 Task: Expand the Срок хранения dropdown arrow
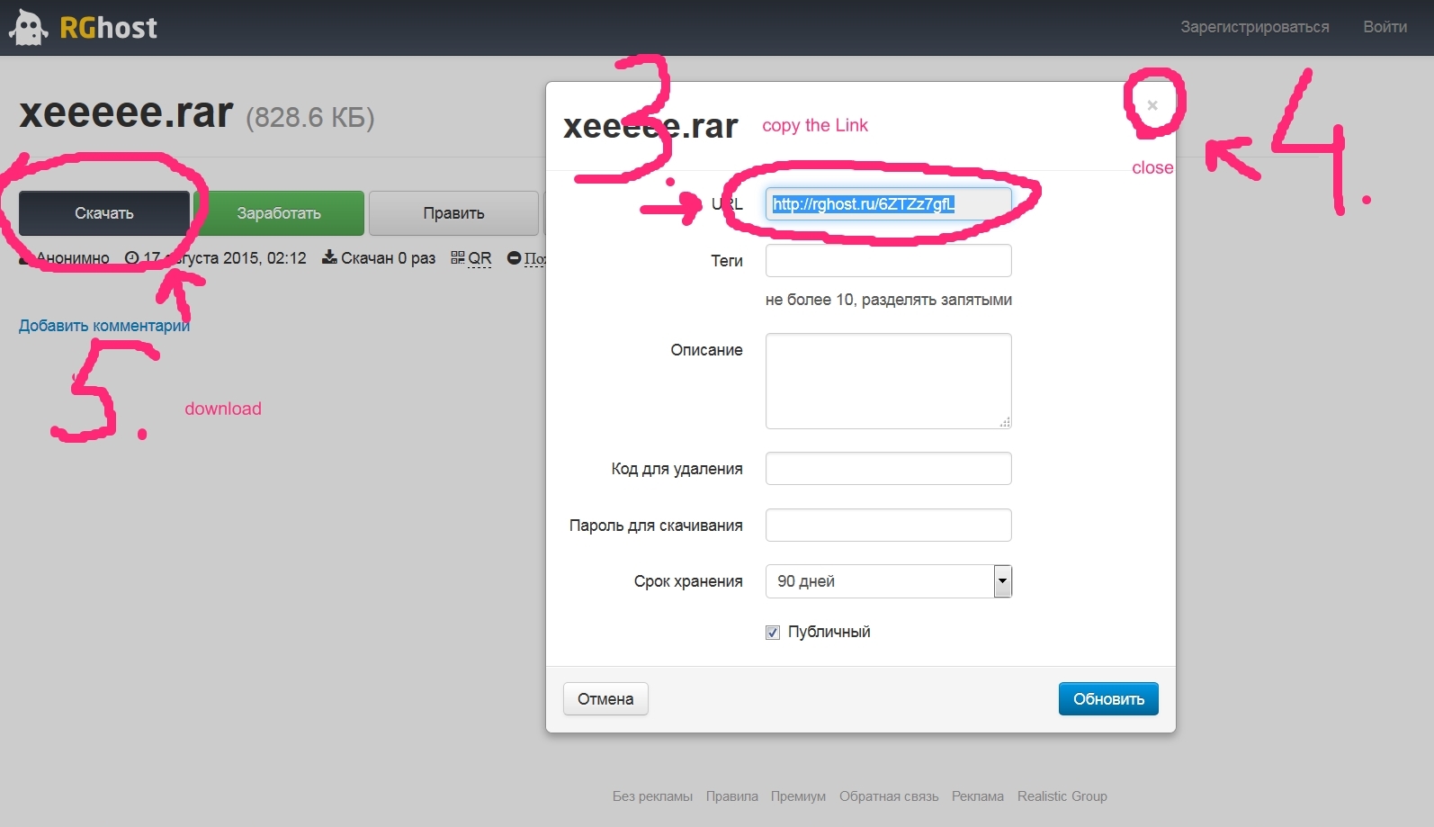[x=1002, y=581]
